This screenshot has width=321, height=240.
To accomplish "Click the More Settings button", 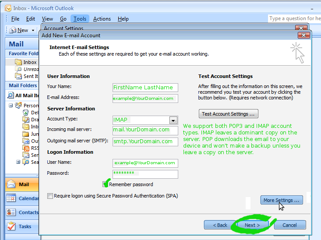I will tap(282, 200).
